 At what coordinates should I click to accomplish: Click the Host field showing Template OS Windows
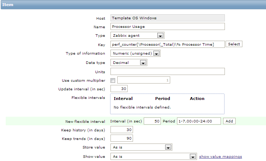167,18
